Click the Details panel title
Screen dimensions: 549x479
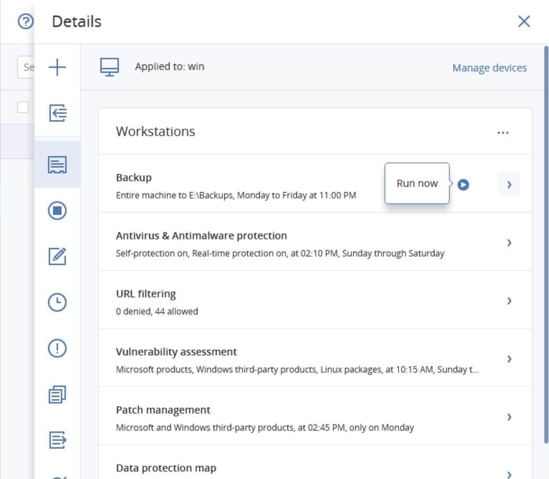click(x=77, y=22)
